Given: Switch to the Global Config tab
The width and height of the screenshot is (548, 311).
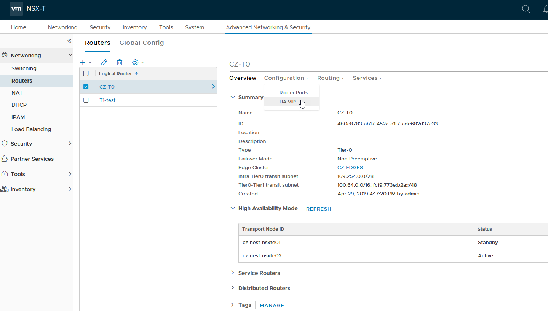Looking at the screenshot, I should pyautogui.click(x=142, y=43).
